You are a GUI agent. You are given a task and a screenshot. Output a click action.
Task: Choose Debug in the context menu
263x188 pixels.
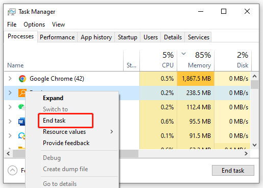pos(52,158)
